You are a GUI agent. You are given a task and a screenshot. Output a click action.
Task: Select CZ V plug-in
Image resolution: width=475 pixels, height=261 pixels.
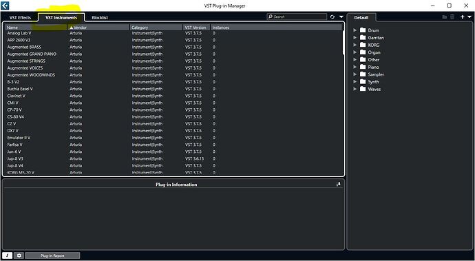(173, 124)
